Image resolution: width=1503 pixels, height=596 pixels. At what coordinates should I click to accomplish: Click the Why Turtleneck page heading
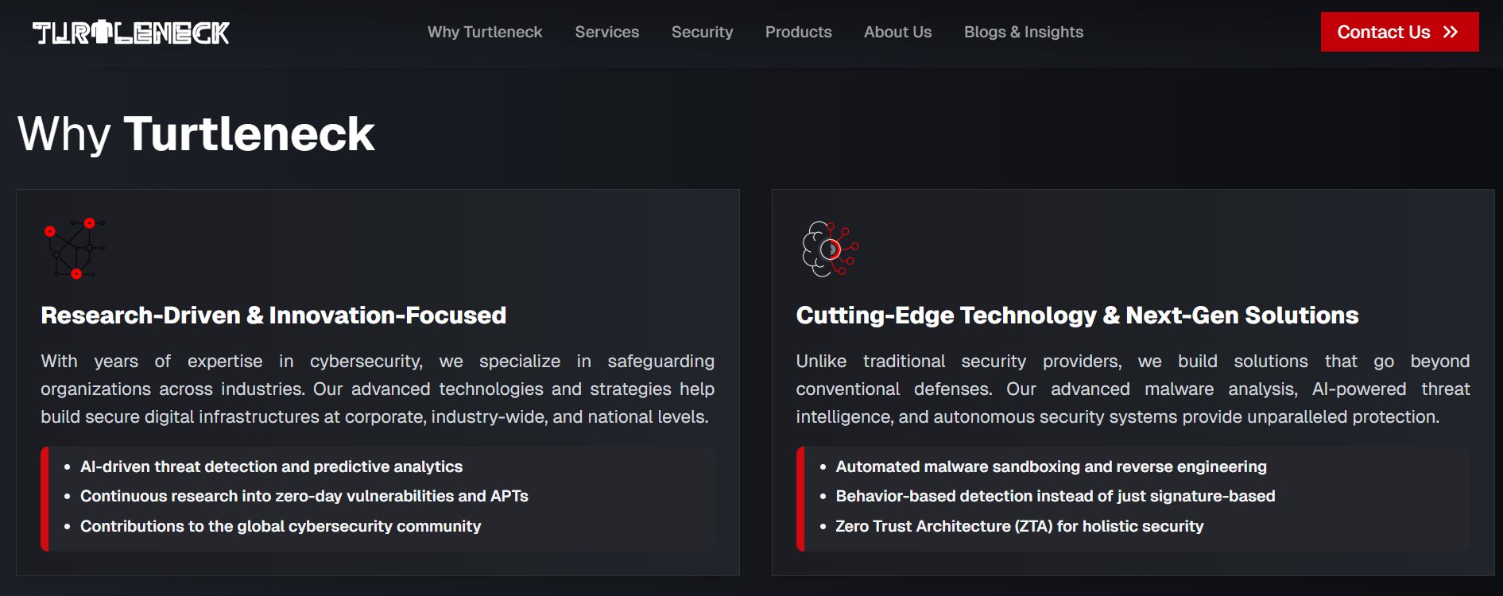[x=196, y=134]
